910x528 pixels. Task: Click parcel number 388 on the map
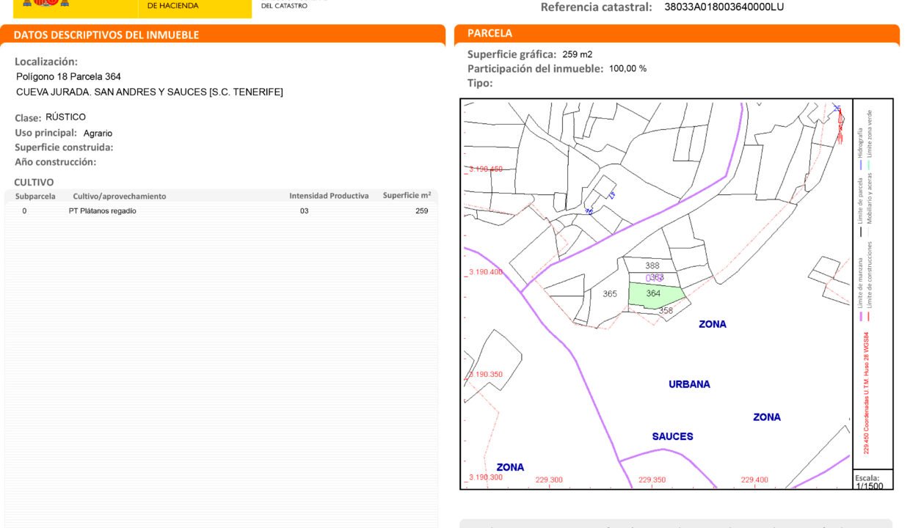(x=652, y=265)
